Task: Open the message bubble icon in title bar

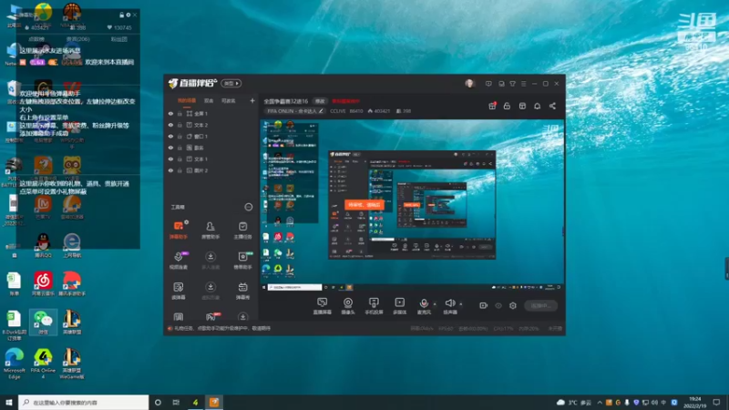Action: pyautogui.click(x=488, y=84)
